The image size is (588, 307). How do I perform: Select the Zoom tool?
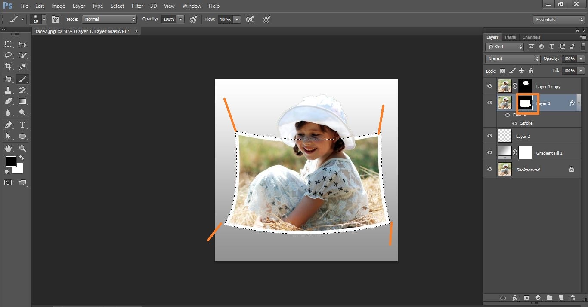click(22, 149)
